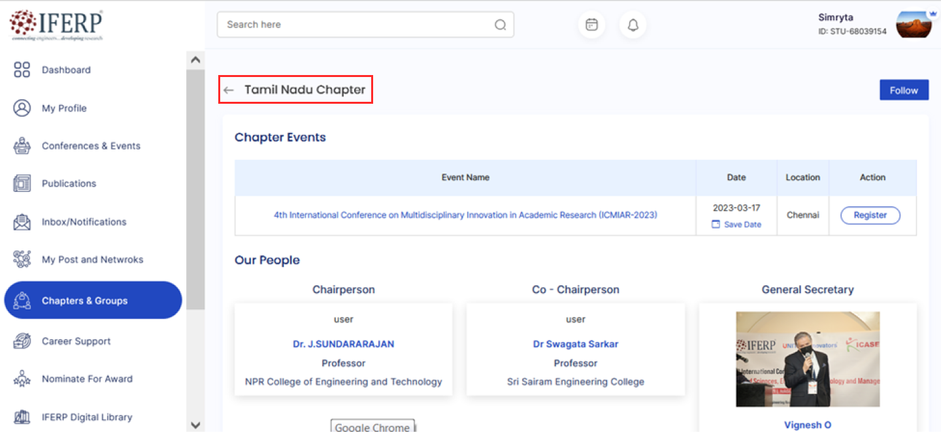The width and height of the screenshot is (941, 432).
Task: Click the Save Date calendar icon
Action: click(x=716, y=224)
